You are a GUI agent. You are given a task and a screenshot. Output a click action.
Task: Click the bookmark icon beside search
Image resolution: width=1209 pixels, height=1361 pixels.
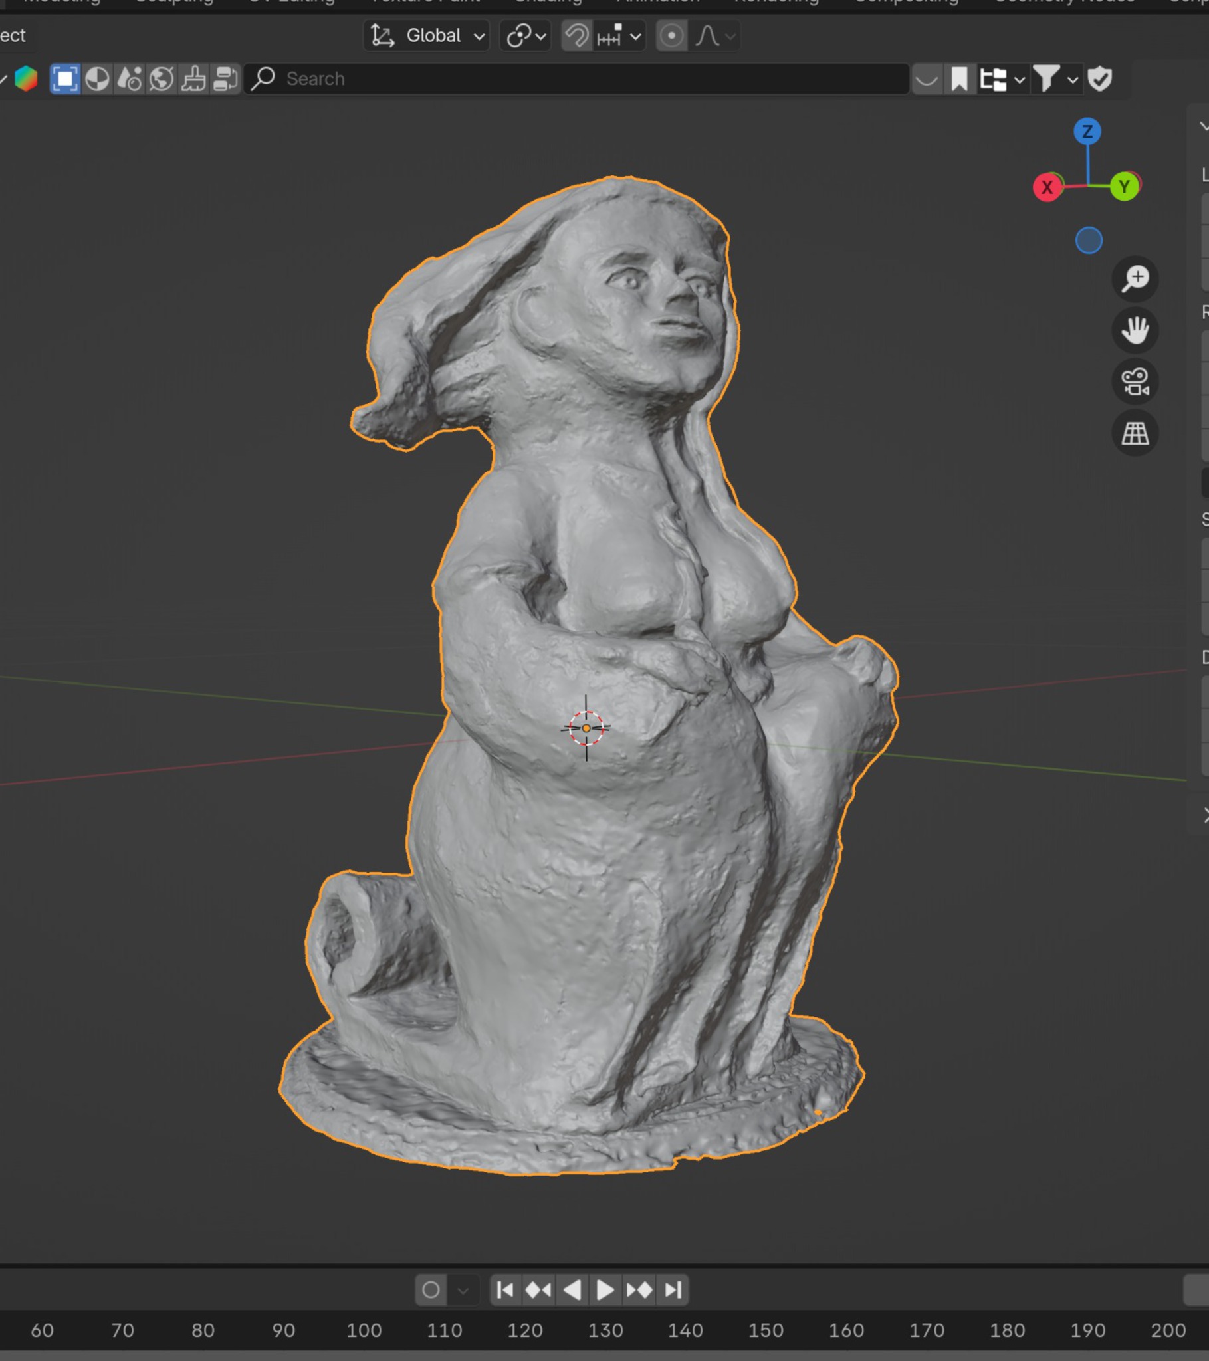(959, 79)
